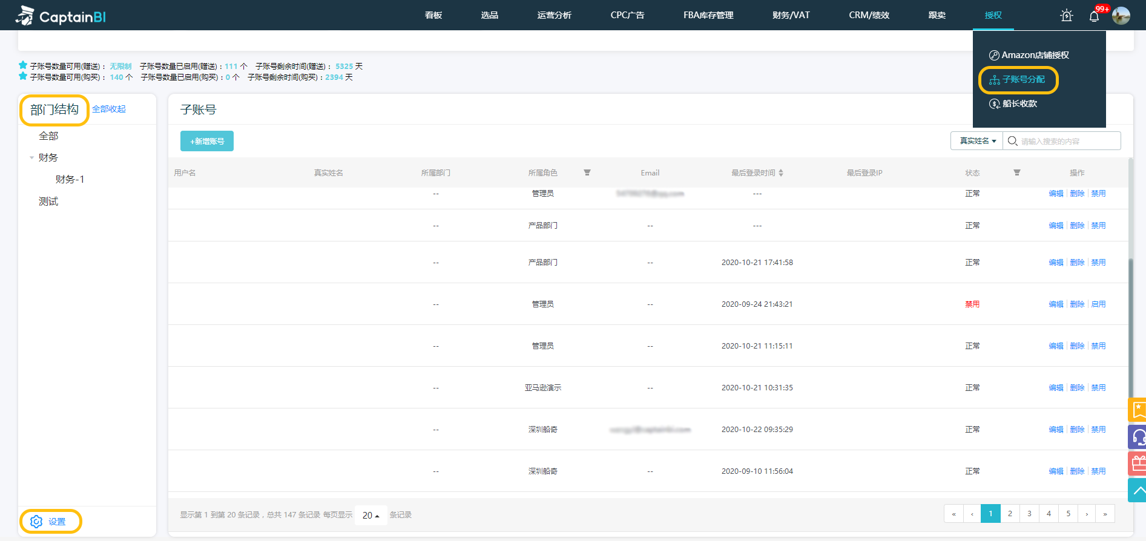The image size is (1146, 541).
Task: Click the key icon beside Amazon店铺授权
Action: click(994, 55)
